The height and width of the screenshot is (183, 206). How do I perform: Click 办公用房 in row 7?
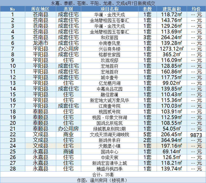click(x=68, y=49)
